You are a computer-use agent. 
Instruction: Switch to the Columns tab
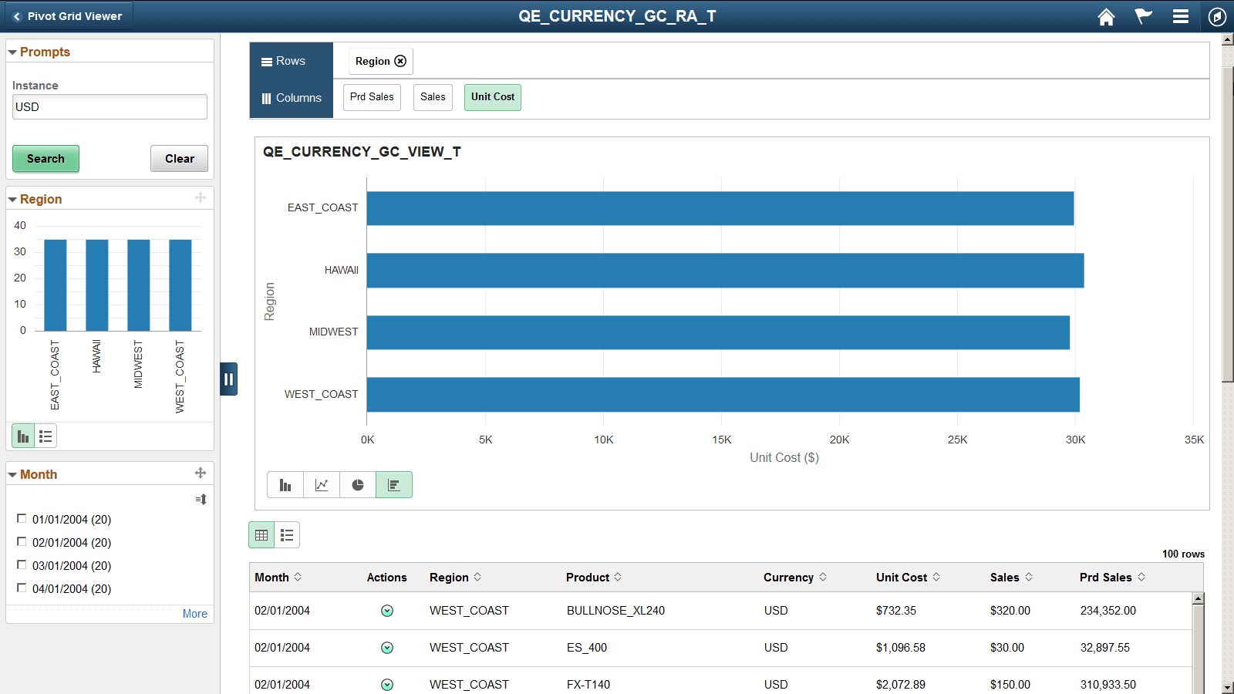click(x=291, y=97)
